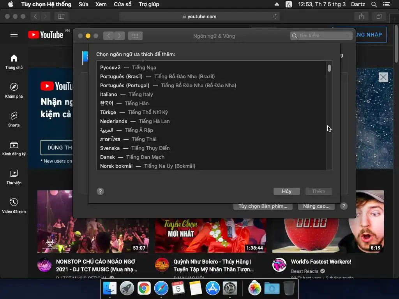The image size is (399, 299).
Task: Click the Vietnamese input source icon
Action: [289, 4]
